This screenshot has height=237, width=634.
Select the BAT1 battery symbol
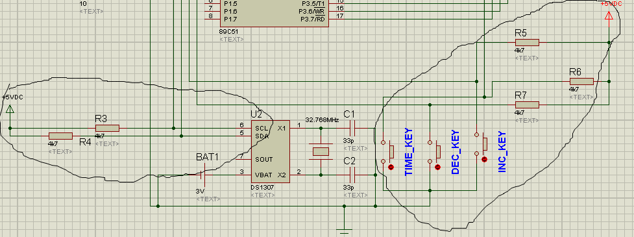coord(204,175)
